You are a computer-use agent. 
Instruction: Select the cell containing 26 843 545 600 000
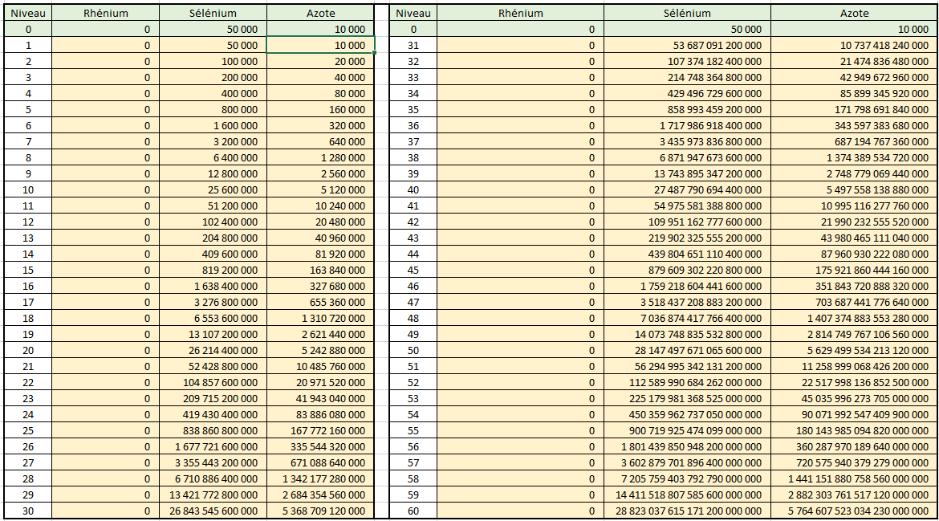coord(213,511)
